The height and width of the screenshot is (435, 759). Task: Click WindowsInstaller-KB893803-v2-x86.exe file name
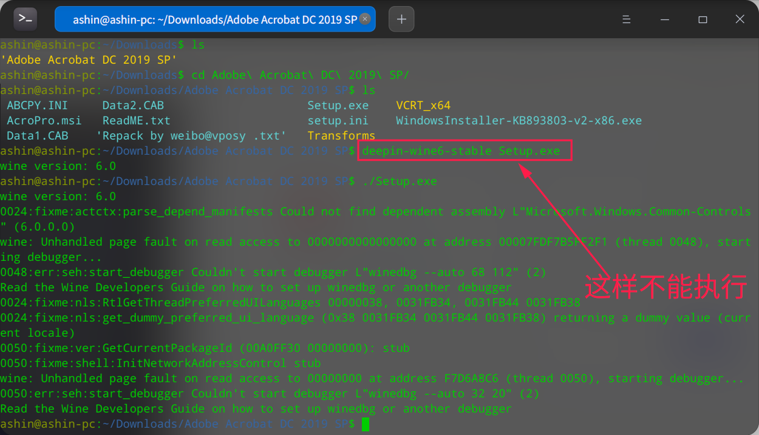519,121
